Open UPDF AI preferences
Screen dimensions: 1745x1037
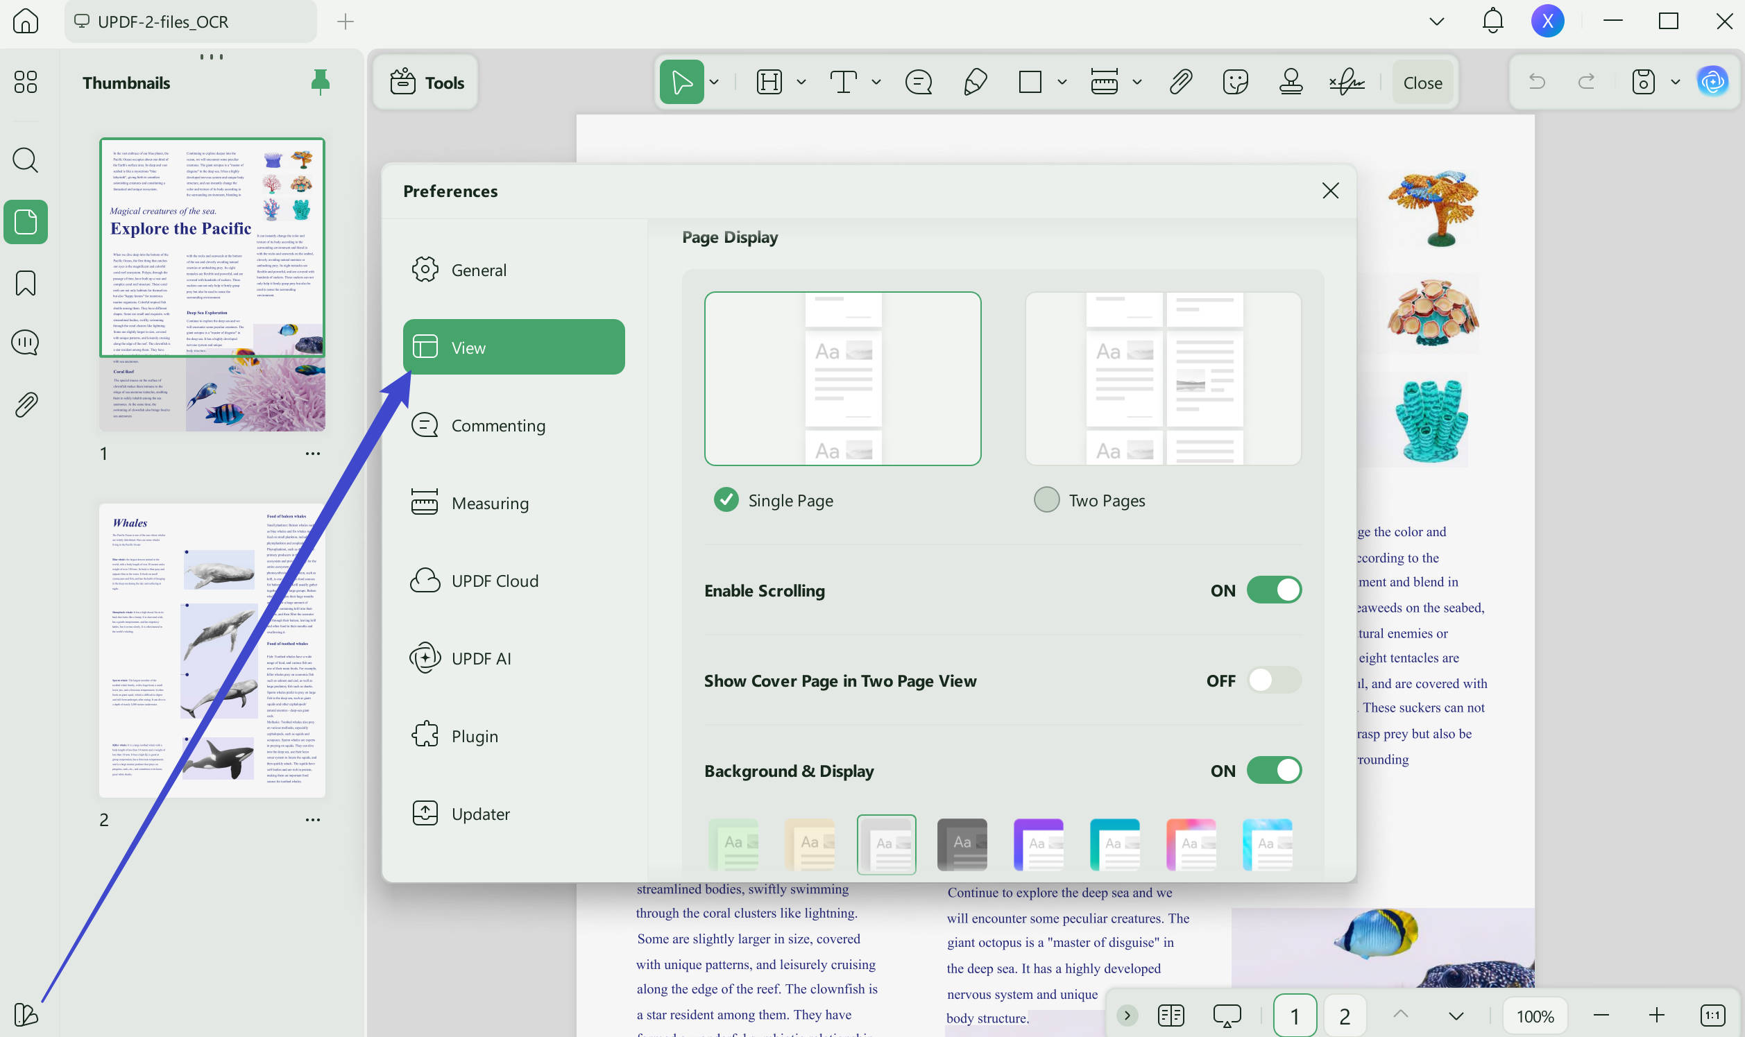513,658
